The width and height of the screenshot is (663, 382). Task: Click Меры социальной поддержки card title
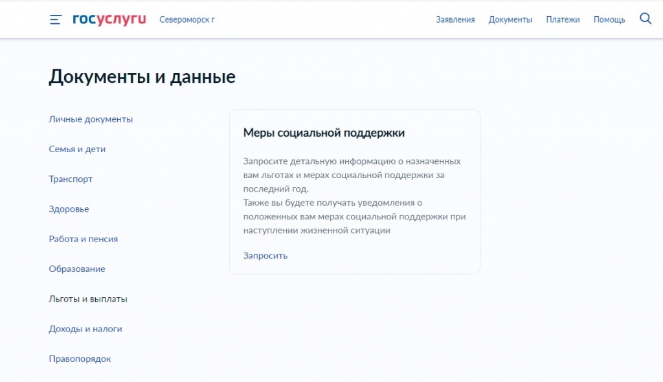[x=324, y=133]
